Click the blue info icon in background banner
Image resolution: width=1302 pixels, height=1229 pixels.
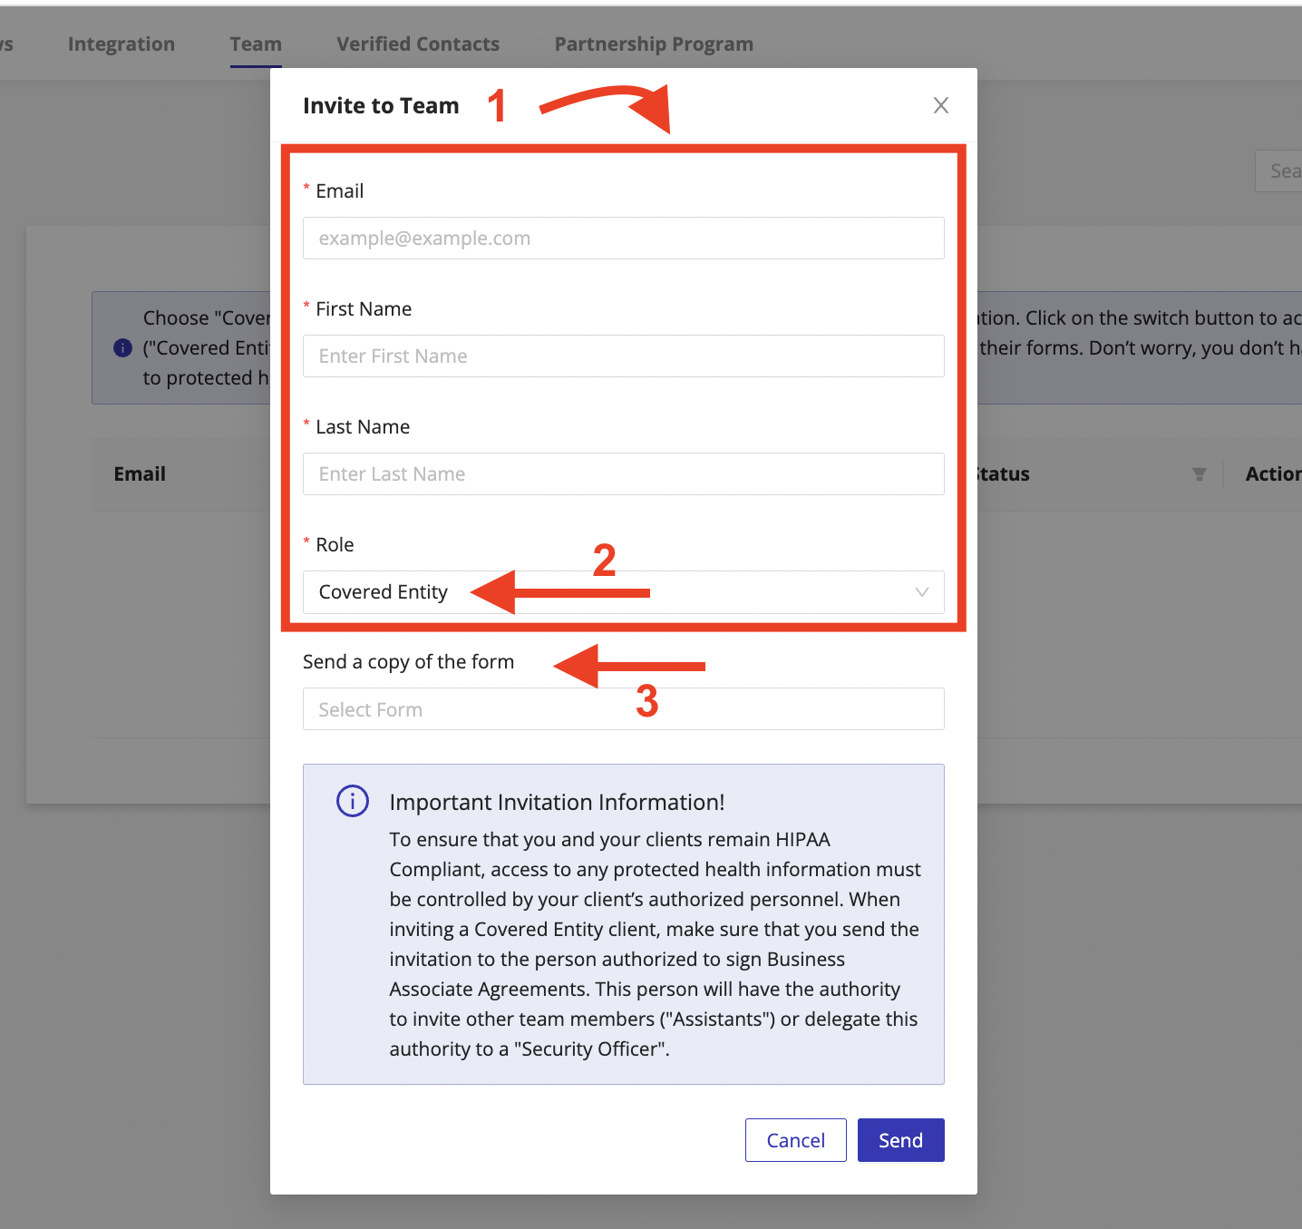coord(122,348)
